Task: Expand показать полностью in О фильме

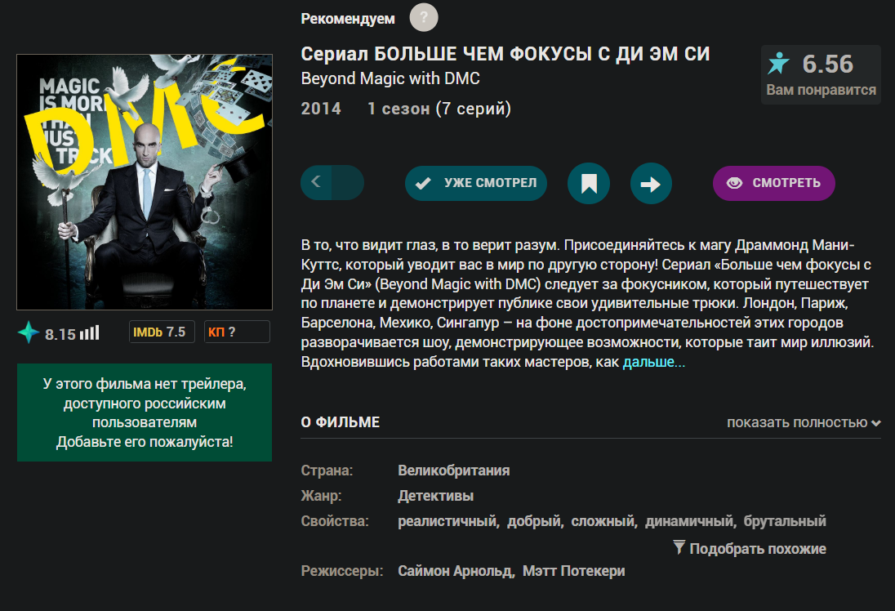Action: click(797, 422)
